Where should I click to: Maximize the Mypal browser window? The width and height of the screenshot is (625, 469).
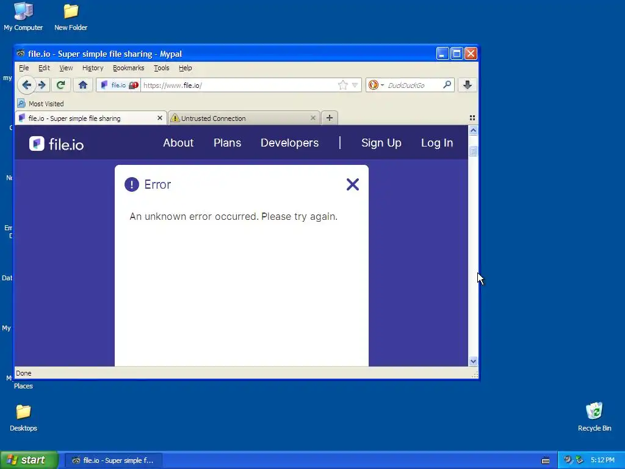(x=457, y=54)
